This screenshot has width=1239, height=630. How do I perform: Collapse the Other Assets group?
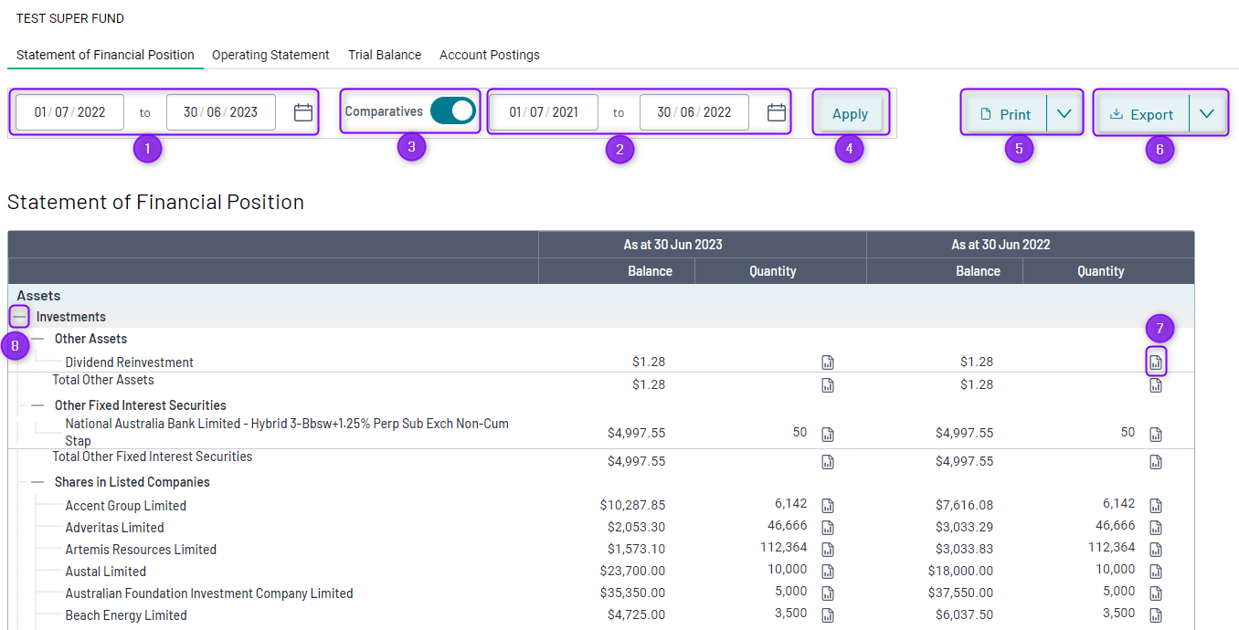pos(37,339)
